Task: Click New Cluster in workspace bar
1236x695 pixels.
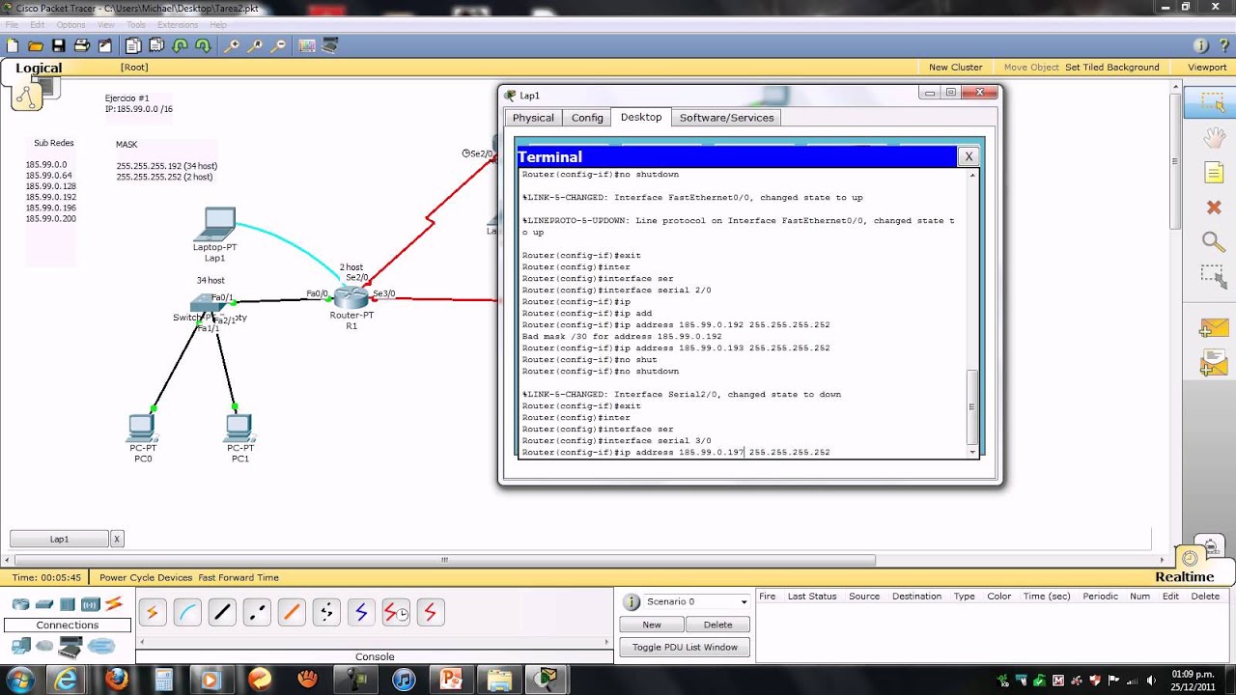Action: pyautogui.click(x=955, y=68)
